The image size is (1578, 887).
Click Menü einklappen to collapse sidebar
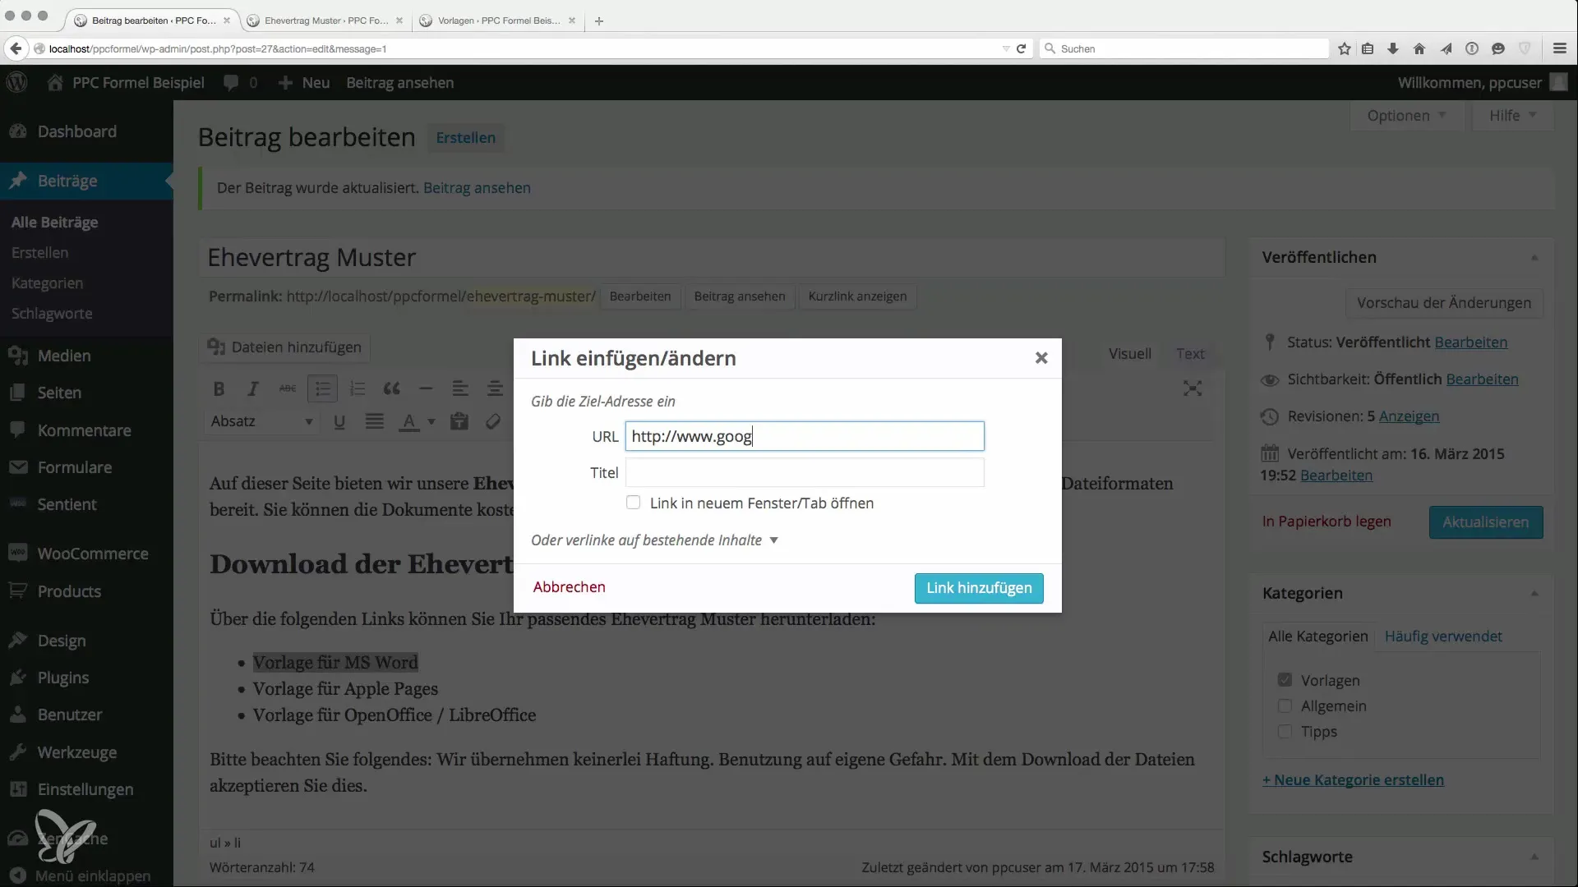[x=81, y=876]
